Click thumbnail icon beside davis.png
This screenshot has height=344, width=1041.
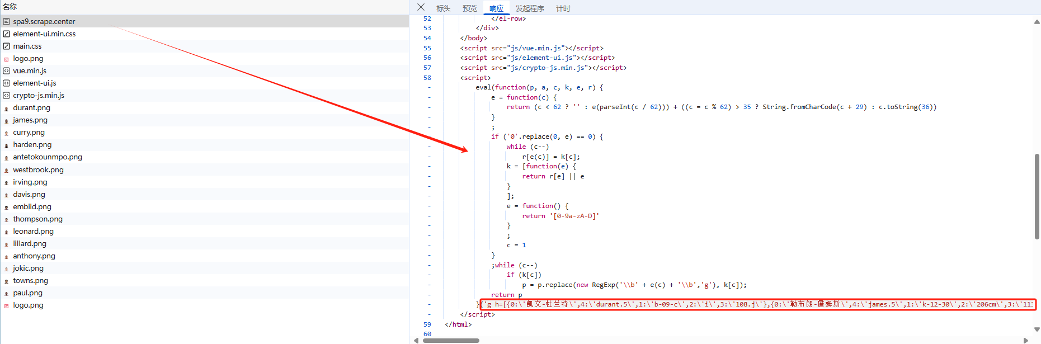(7, 195)
